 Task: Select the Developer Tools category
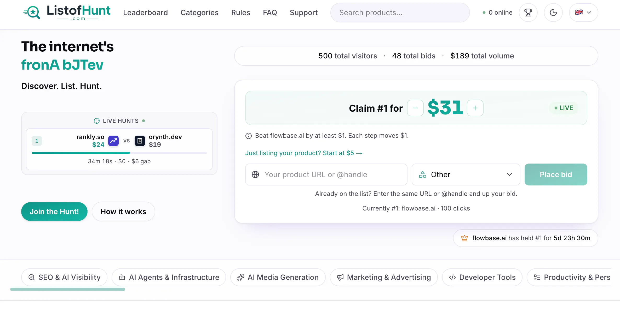point(482,277)
